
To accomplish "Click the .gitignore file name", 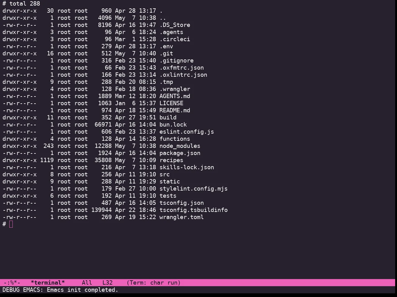I will (x=176, y=61).
